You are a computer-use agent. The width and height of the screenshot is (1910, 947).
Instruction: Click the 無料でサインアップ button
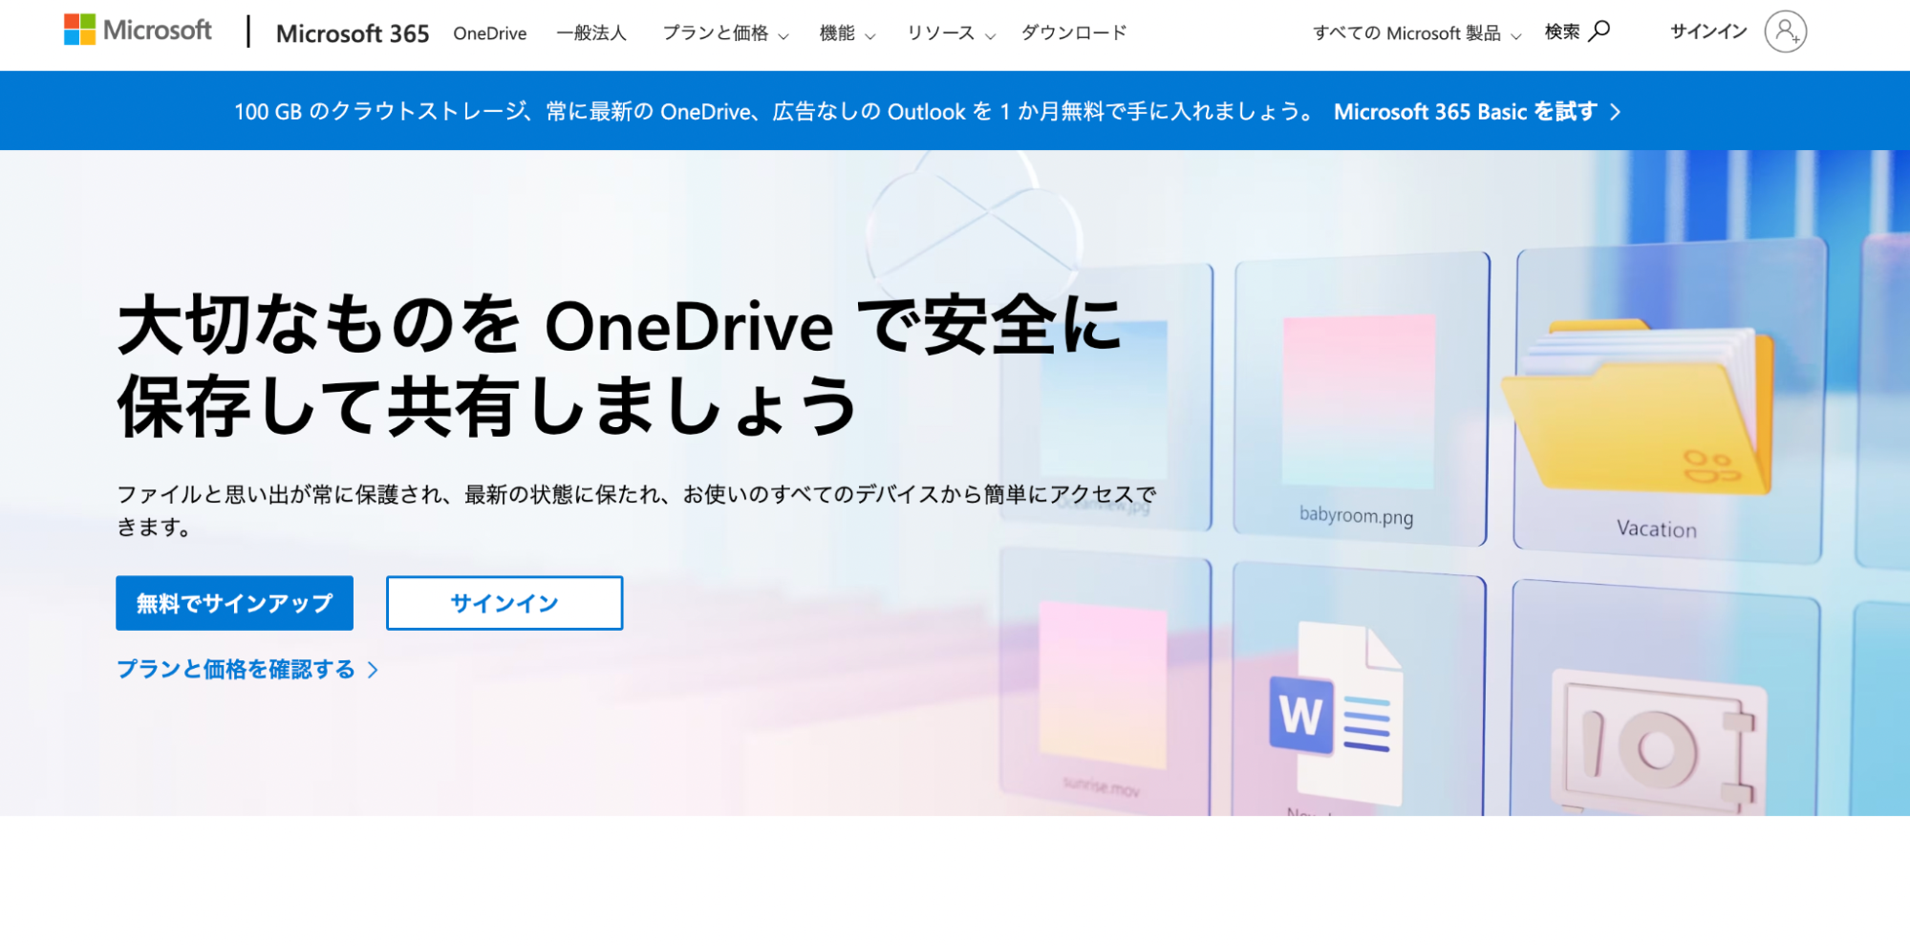pyautogui.click(x=233, y=603)
